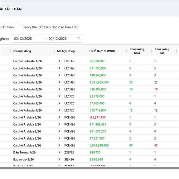Screen dimensions: 179x179
Task: Click the Mã hợp đồng column header
Action: 66,51
